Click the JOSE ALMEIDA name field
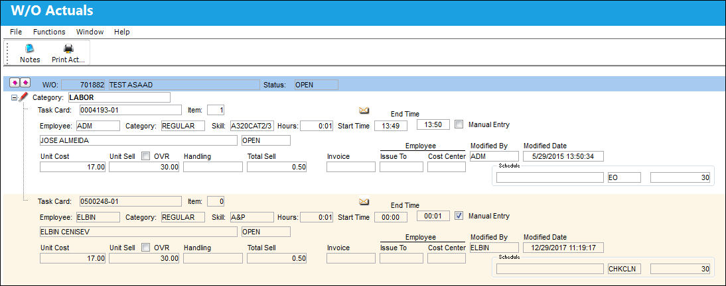The height and width of the screenshot is (286, 726). click(x=139, y=140)
